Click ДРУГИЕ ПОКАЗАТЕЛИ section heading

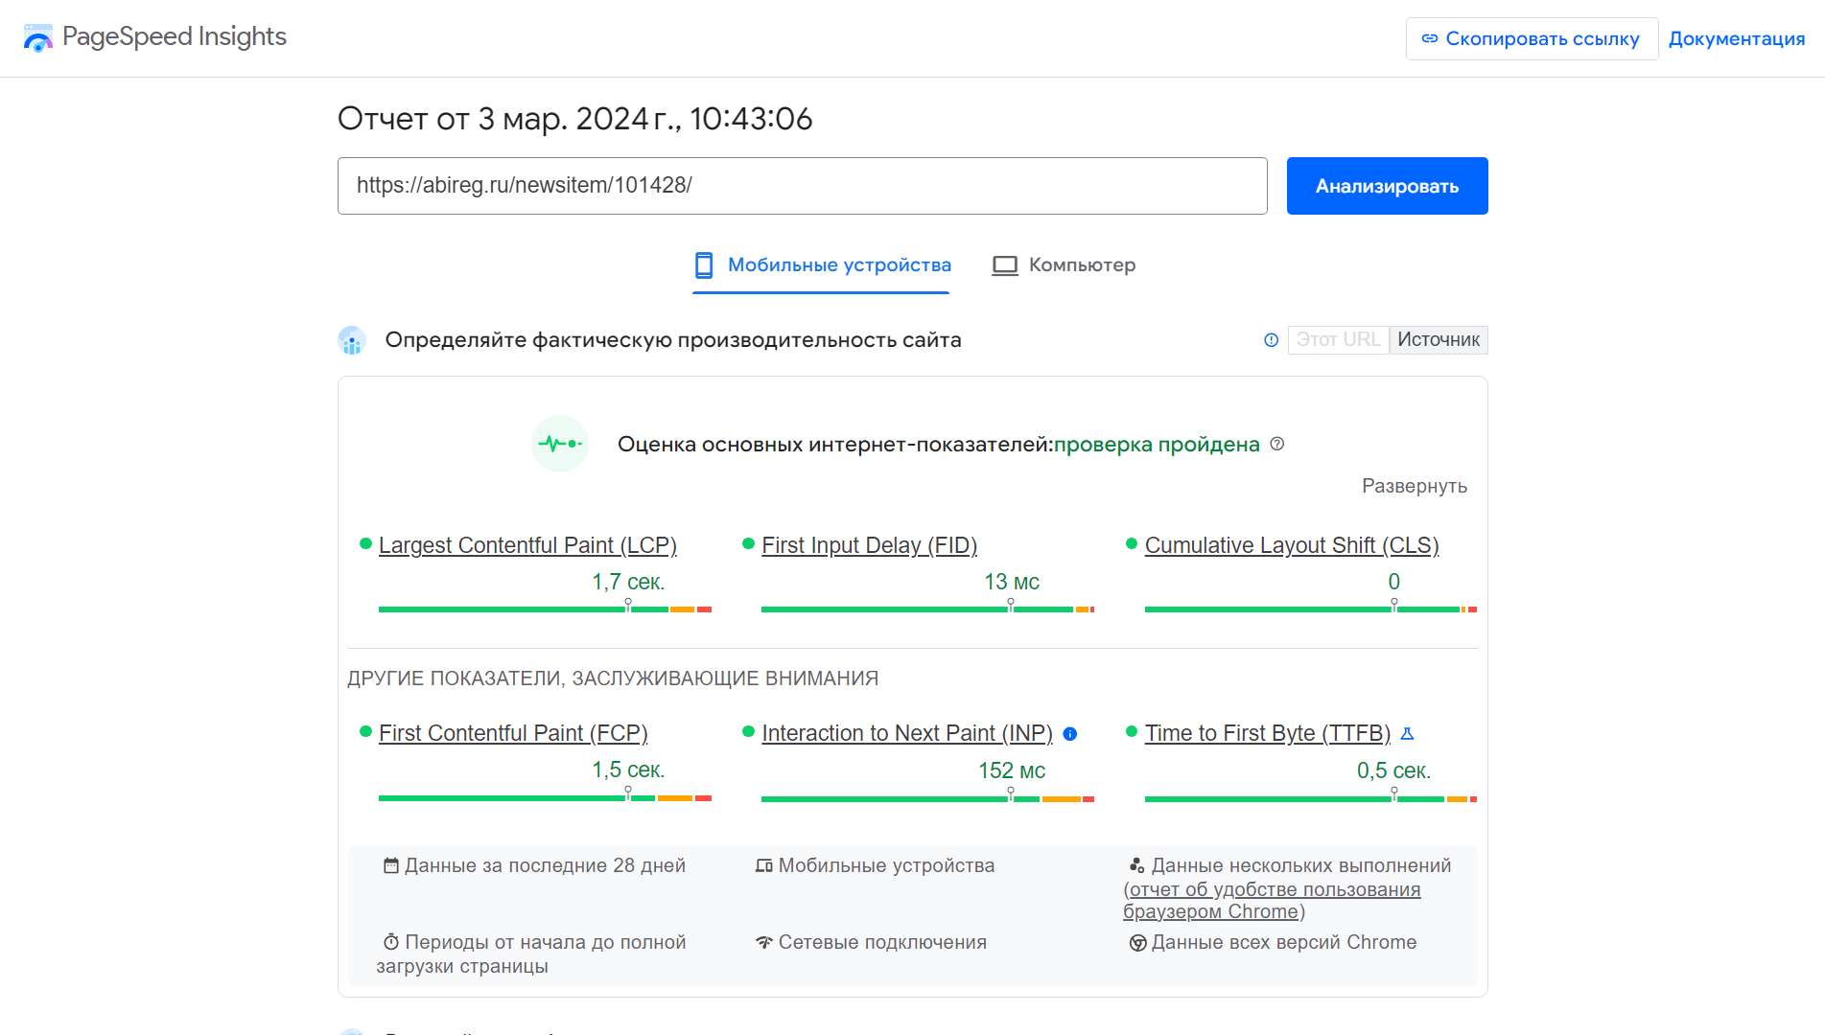pos(613,678)
